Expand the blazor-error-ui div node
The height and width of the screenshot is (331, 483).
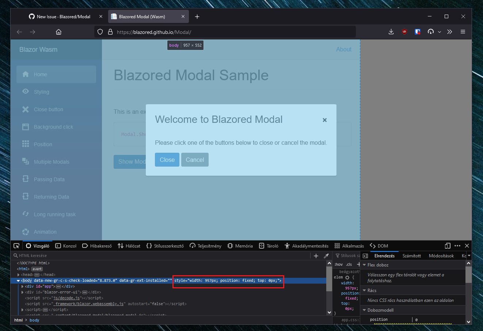coord(23,292)
